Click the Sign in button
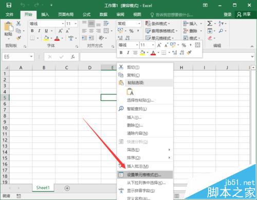 point(228,14)
